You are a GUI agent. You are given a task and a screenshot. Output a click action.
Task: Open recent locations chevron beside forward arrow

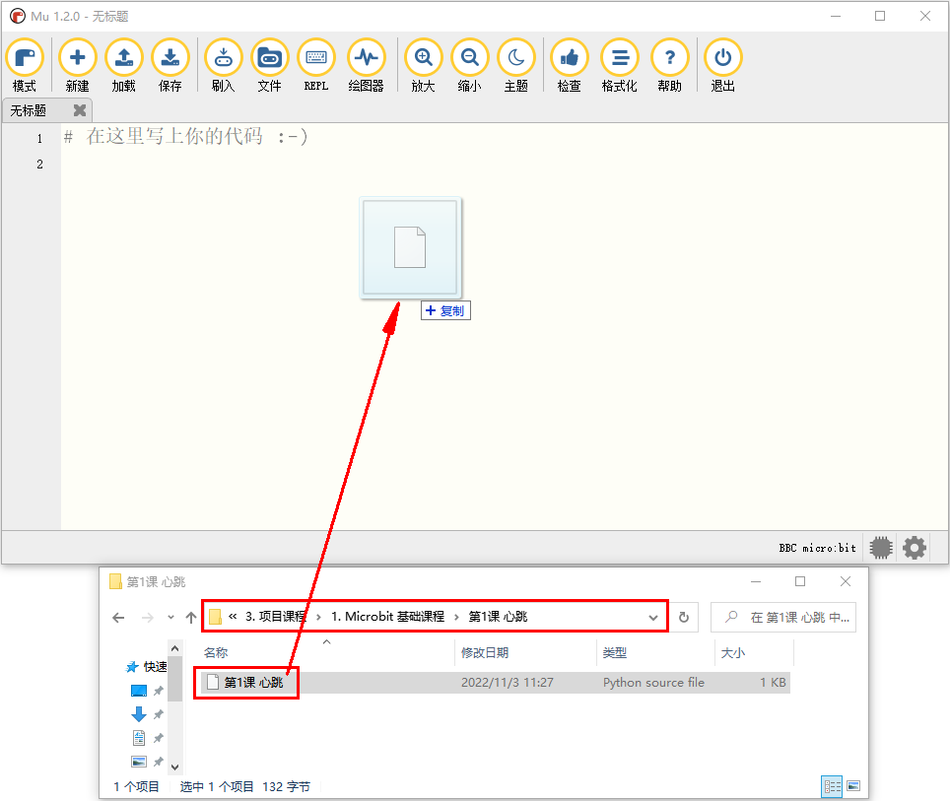(170, 618)
